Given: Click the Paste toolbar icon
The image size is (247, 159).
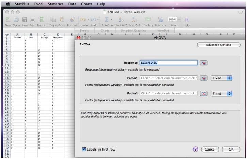Looking at the screenshot, I should pos(62,19).
